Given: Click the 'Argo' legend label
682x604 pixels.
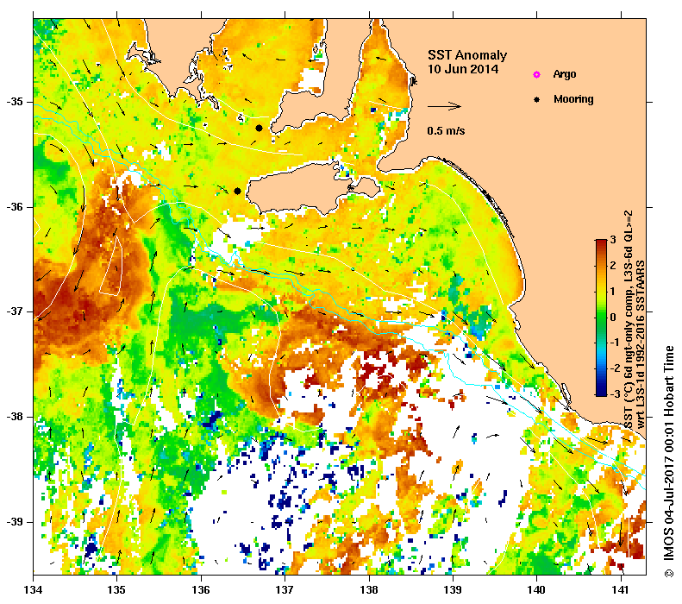Looking at the screenshot, I should 564,74.
